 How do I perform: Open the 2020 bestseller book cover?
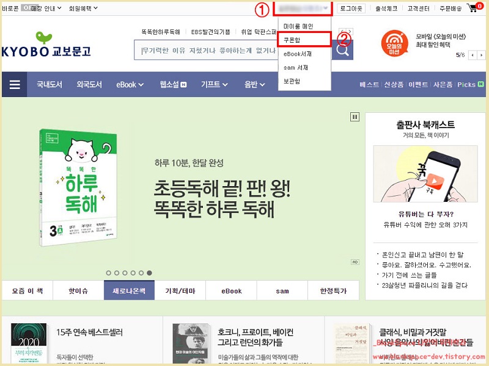pos(29,343)
